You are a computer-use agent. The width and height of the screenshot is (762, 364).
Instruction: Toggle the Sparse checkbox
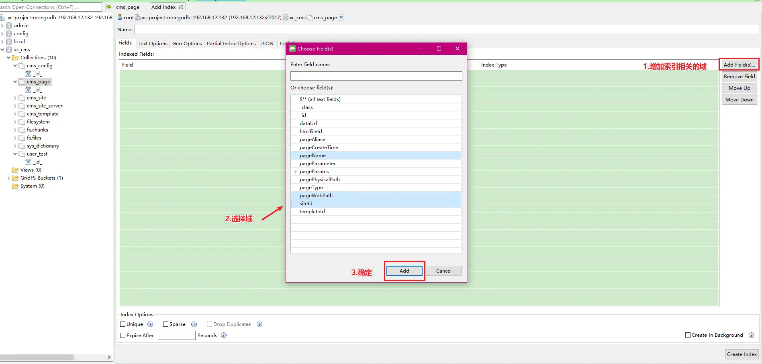[x=165, y=324]
